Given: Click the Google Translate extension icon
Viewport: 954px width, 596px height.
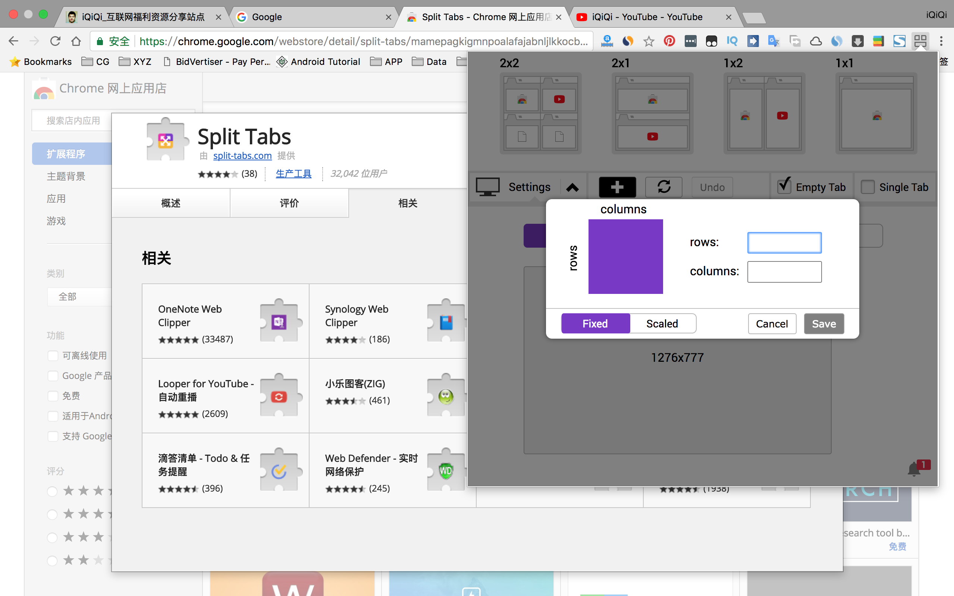Looking at the screenshot, I should click(x=773, y=41).
